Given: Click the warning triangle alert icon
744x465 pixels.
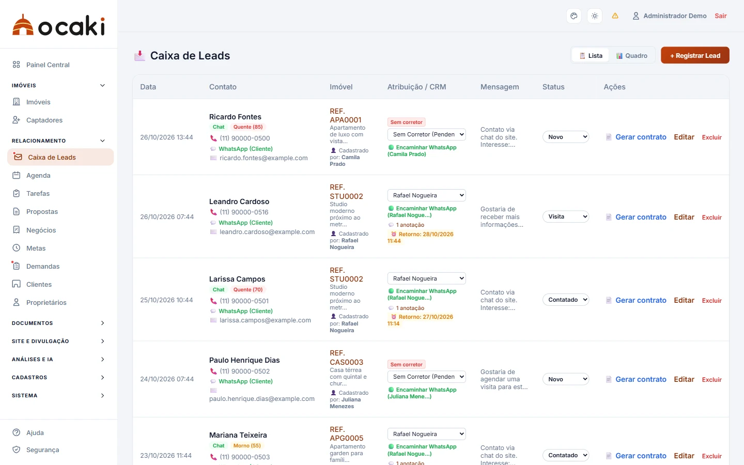Looking at the screenshot, I should click(x=615, y=16).
